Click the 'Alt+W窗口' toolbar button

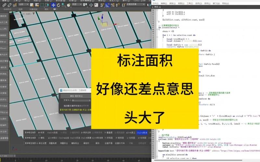(x=53, y=138)
